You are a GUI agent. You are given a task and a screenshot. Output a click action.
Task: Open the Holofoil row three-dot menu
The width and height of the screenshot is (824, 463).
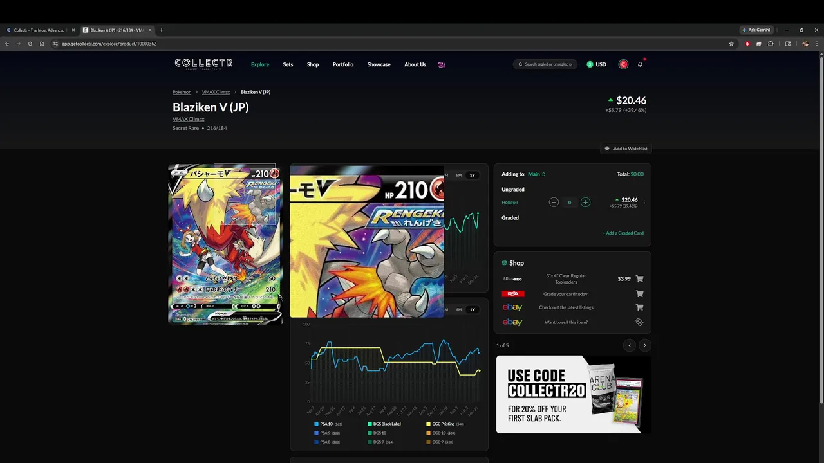click(644, 203)
